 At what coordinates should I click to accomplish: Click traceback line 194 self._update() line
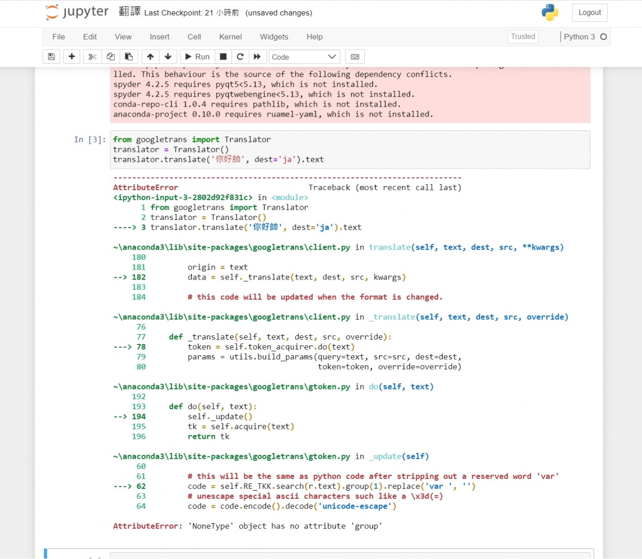pyautogui.click(x=220, y=417)
